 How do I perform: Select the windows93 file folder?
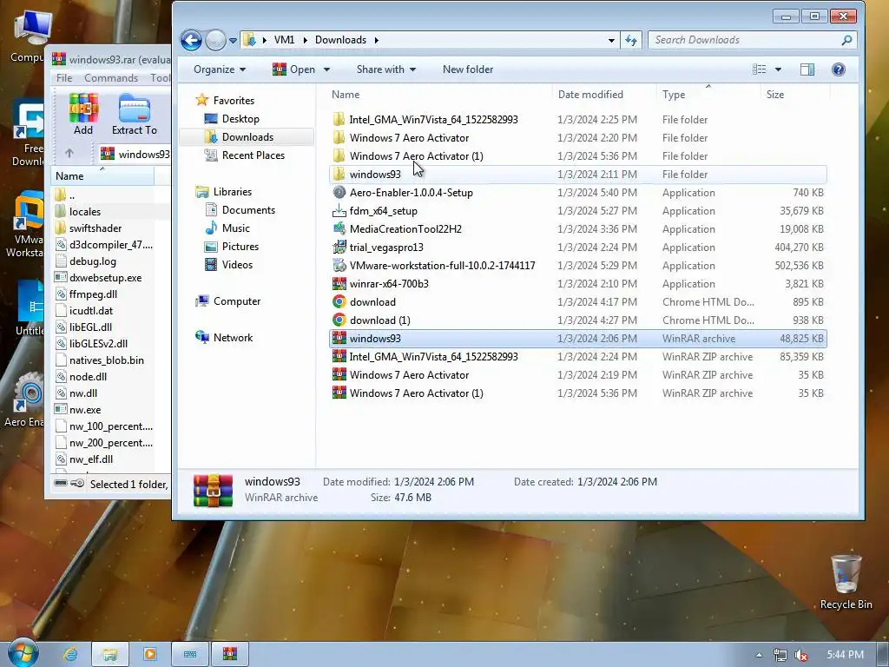click(577, 174)
